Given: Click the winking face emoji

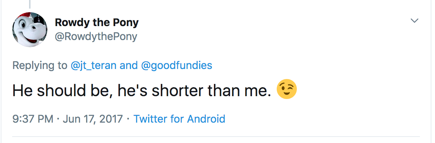Looking at the screenshot, I should tap(286, 90).
